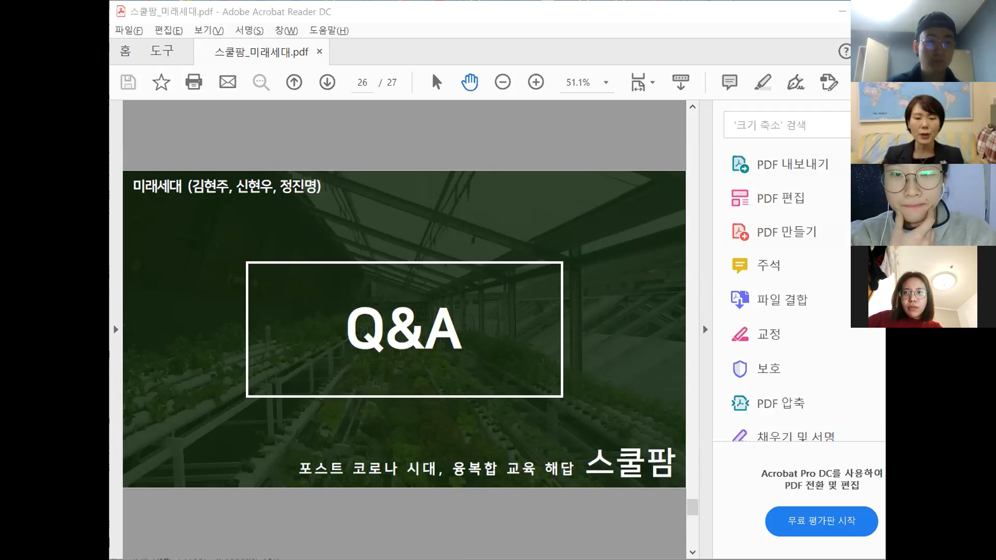Add a sticky note comment
Screen dimensions: 996x560
click(x=729, y=82)
